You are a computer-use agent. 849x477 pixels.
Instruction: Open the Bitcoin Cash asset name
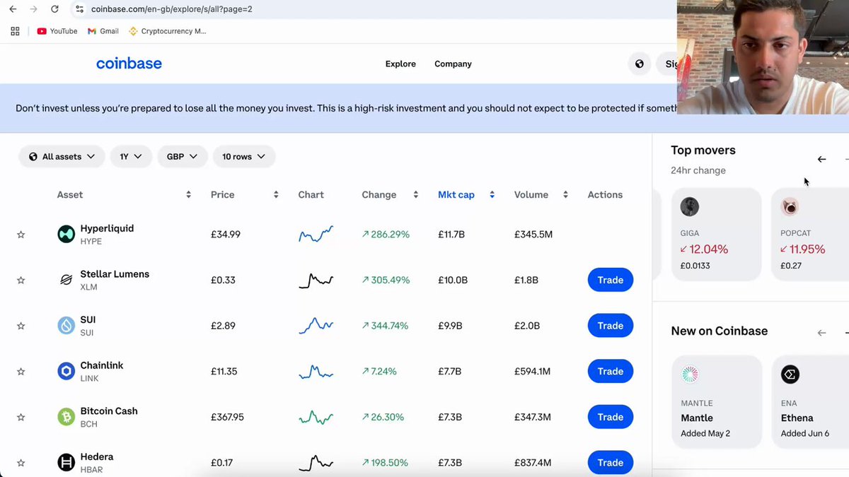coord(109,411)
